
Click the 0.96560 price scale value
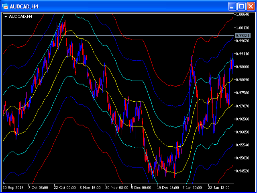[x=243, y=119]
